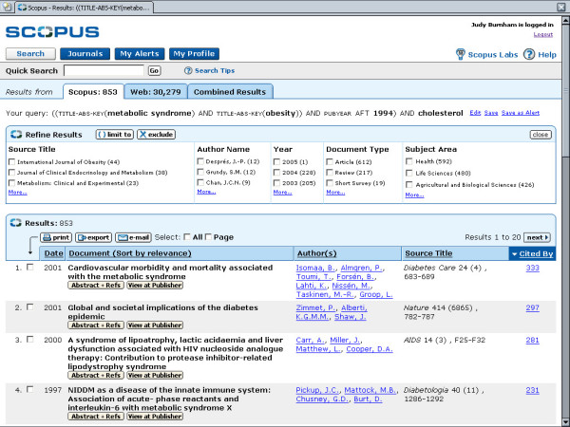Export the selected results
This screenshot has width=570, height=427.
tap(93, 237)
